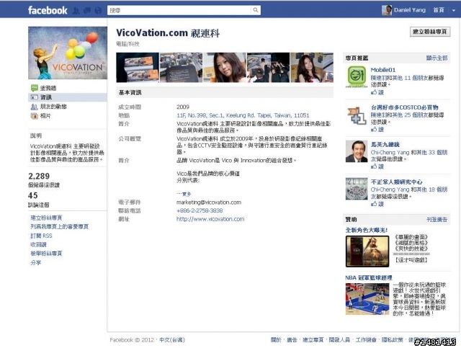
Task: Click marketing@vicovation.com email text
Action: point(209,202)
